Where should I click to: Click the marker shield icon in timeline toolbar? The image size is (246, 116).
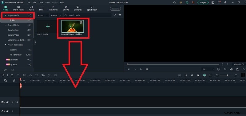pos(186,75)
